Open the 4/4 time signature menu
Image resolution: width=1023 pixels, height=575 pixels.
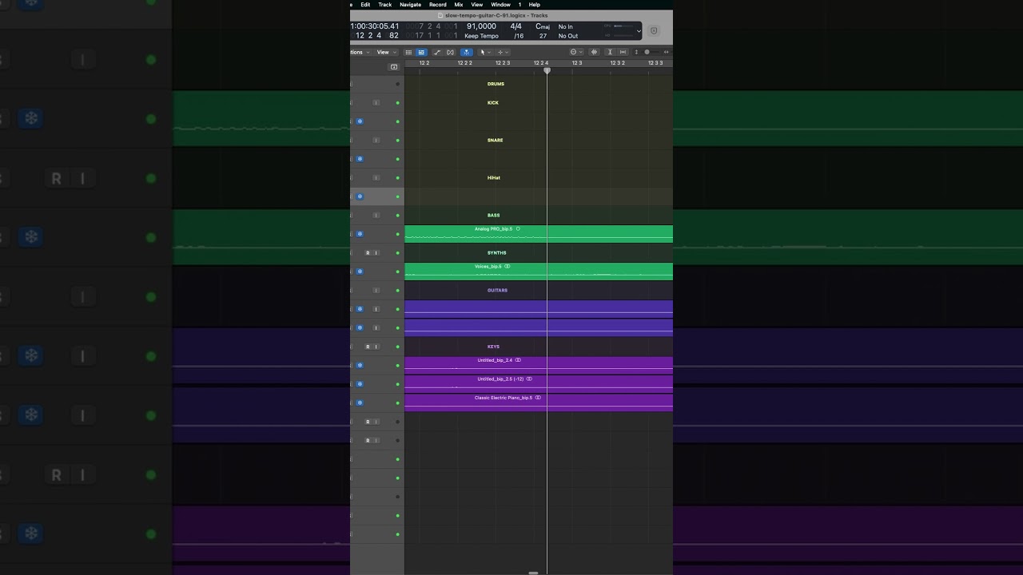516,26
